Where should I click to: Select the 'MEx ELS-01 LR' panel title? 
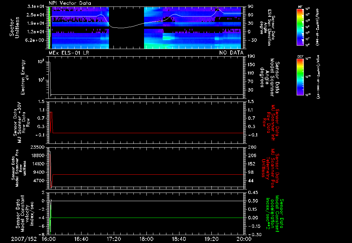pos(69,53)
